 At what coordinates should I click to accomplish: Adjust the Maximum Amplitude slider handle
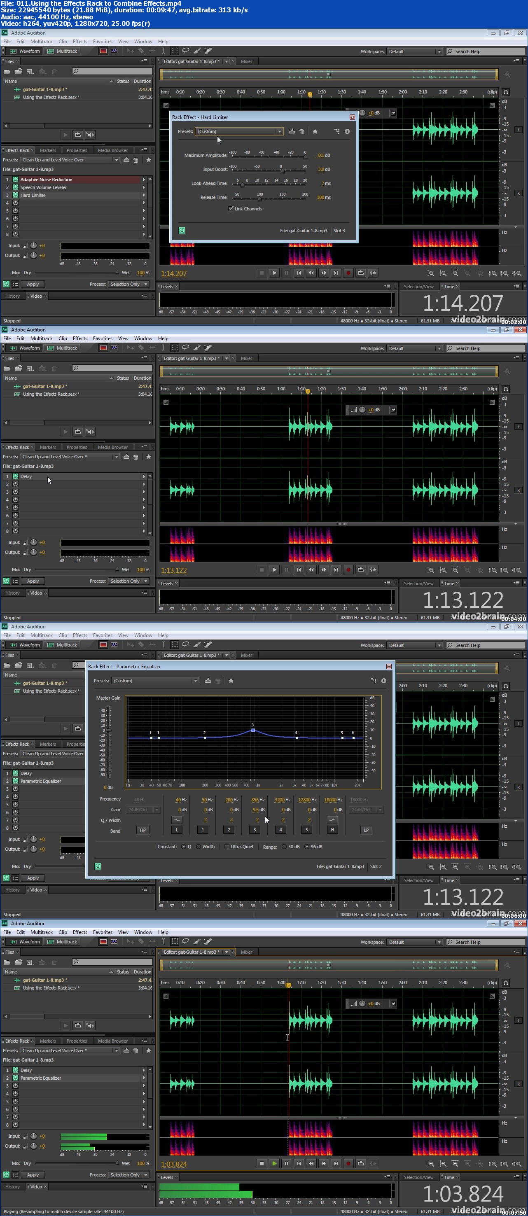coord(305,157)
